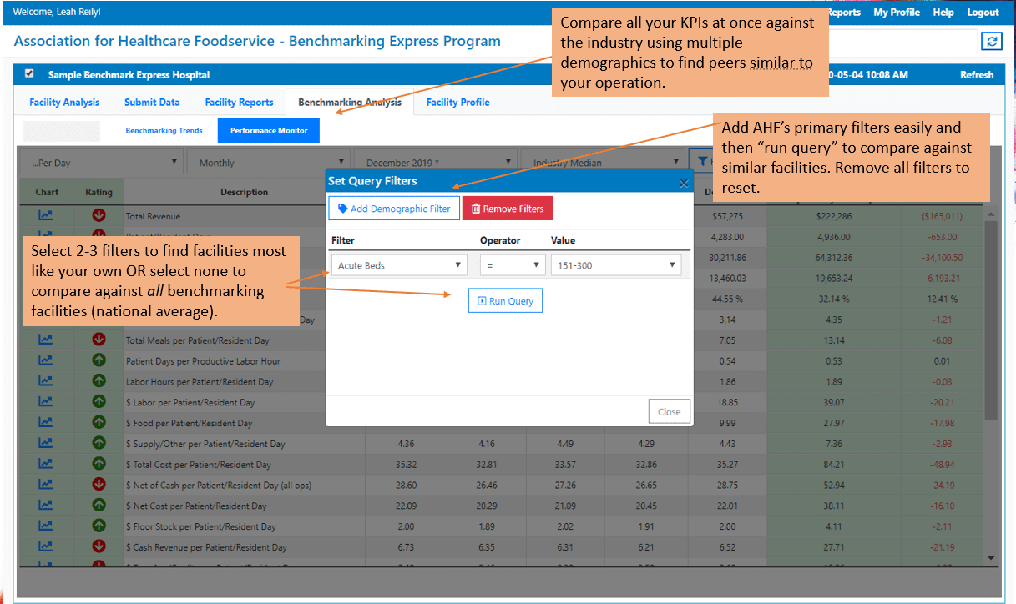This screenshot has width=1016, height=604.
Task: Switch to the Facility Reports tab
Action: coord(239,103)
